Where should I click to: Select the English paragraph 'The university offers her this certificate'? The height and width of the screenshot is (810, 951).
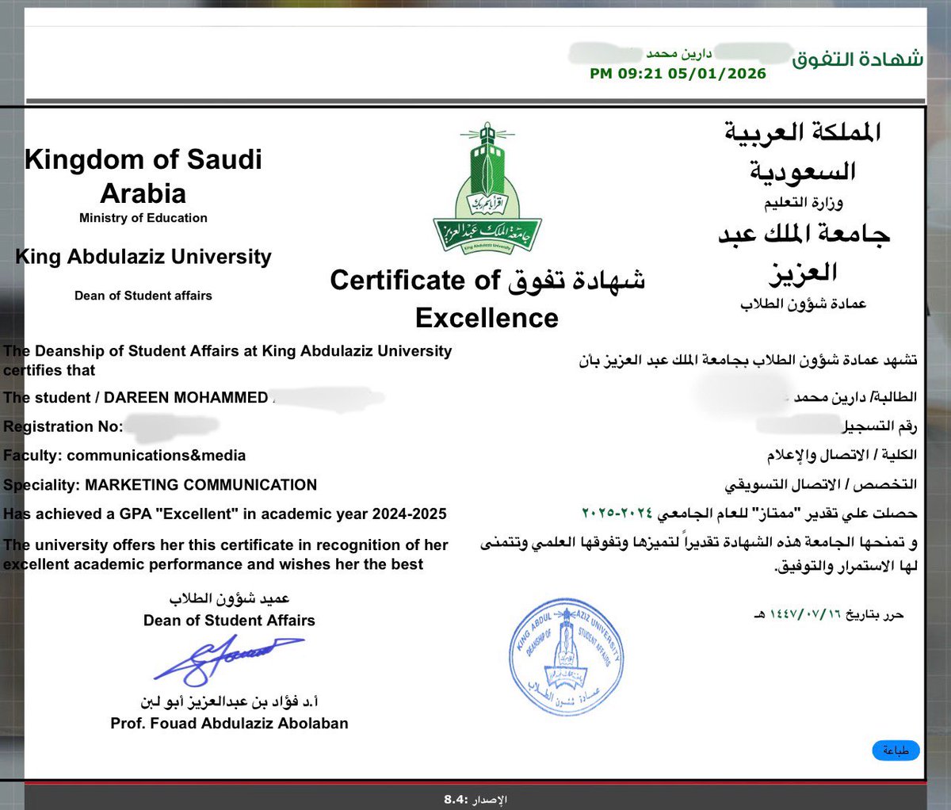pos(226,555)
